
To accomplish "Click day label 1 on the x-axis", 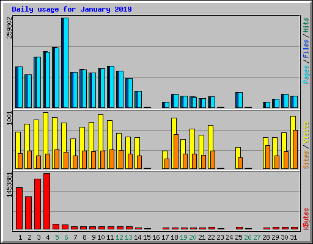I will pos(20,237).
